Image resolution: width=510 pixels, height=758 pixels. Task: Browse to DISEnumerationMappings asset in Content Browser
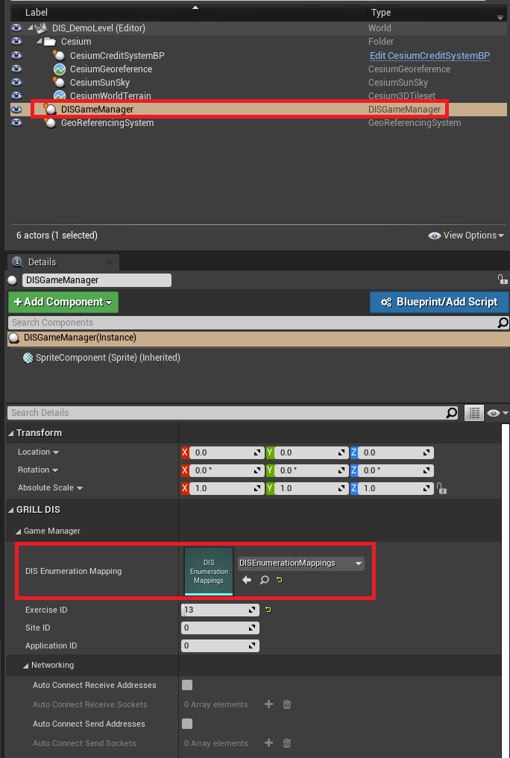tap(265, 580)
